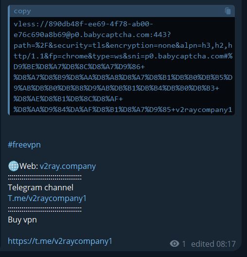Click the views eye icon
The width and height of the screenshot is (247, 257).
tap(175, 243)
